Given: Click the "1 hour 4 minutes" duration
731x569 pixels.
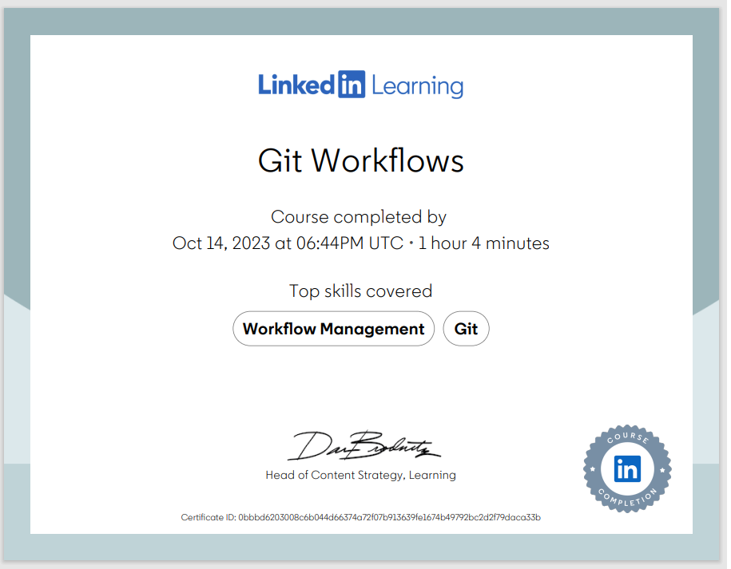Looking at the screenshot, I should (x=484, y=243).
